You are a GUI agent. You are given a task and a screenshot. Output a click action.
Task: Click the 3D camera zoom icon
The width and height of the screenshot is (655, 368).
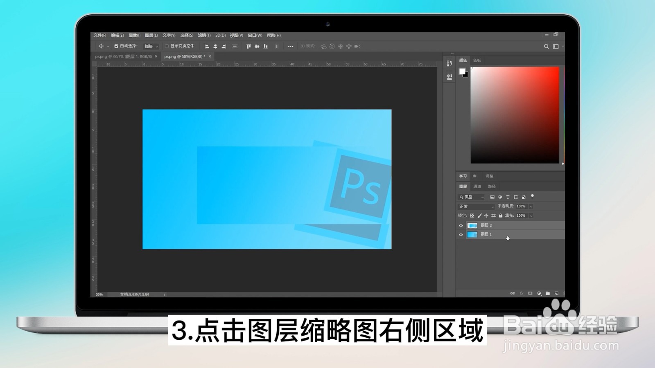(357, 46)
